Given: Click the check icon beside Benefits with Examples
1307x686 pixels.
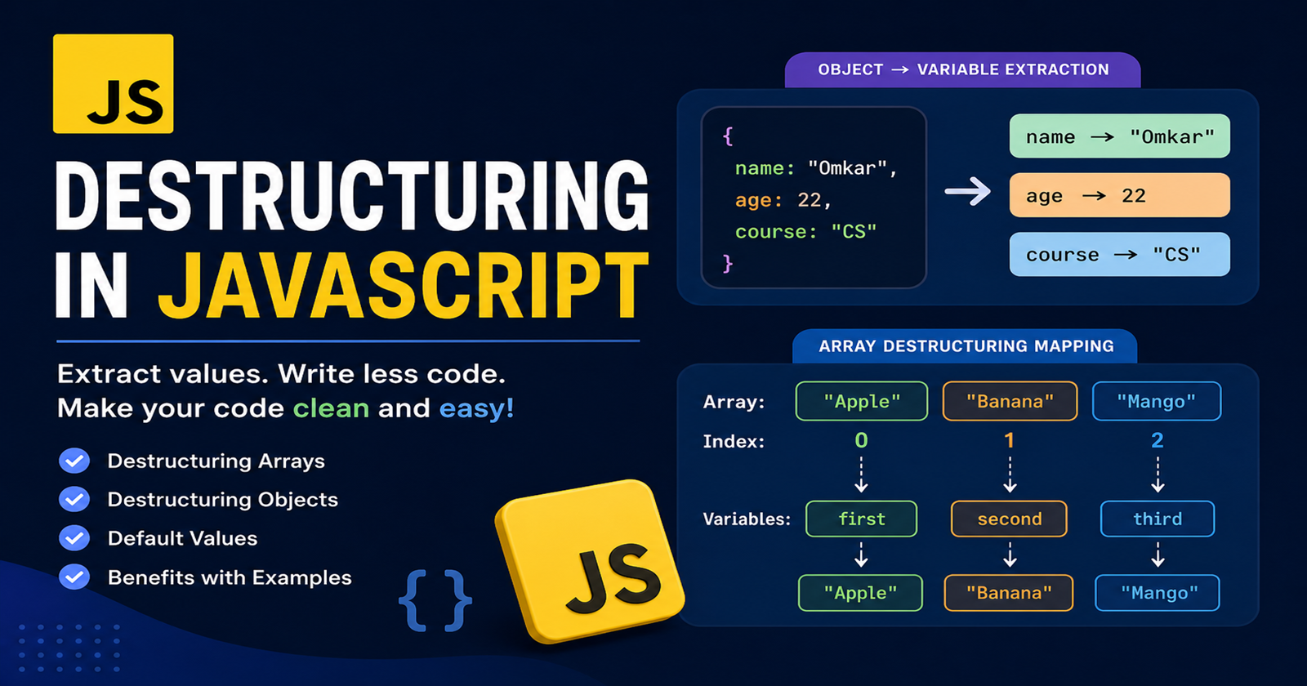Looking at the screenshot, I should pyautogui.click(x=74, y=577).
